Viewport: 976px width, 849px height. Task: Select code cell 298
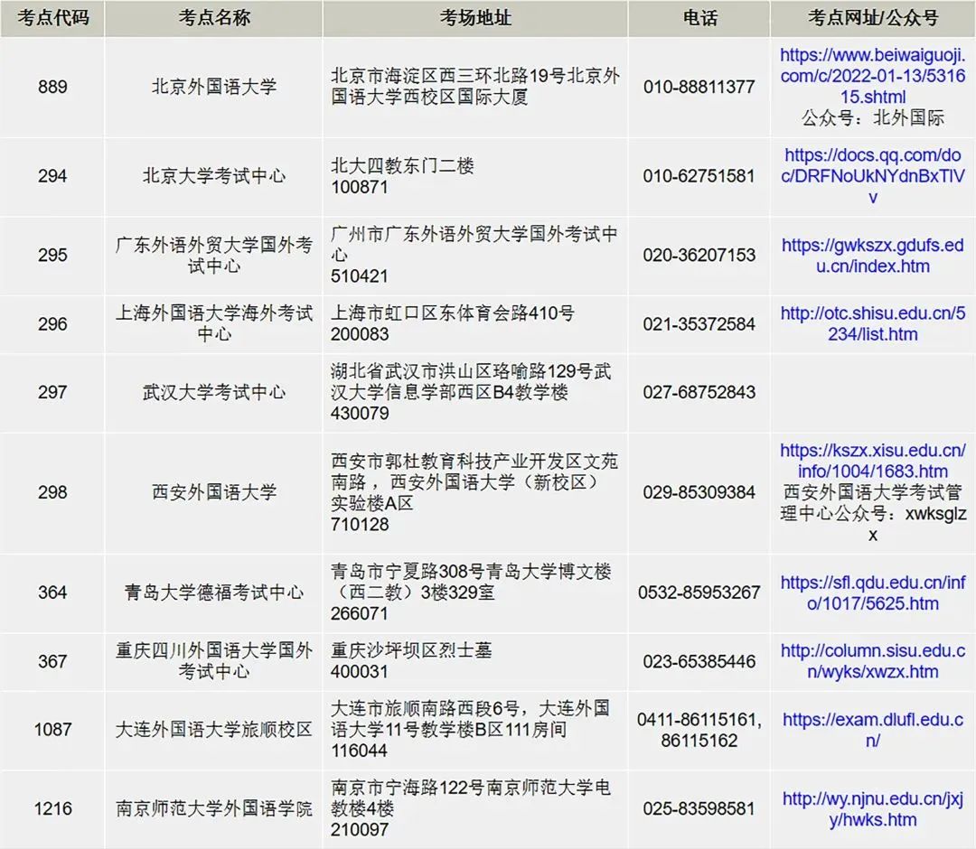(53, 492)
